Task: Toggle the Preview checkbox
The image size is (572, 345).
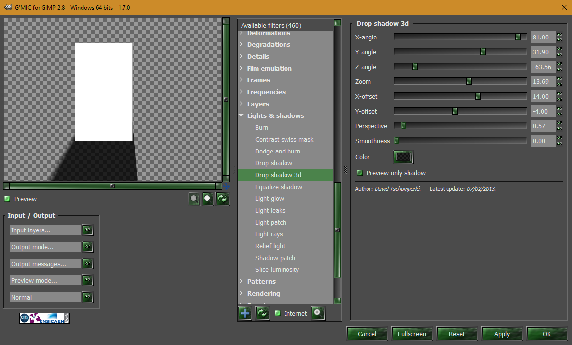Action: pos(7,199)
